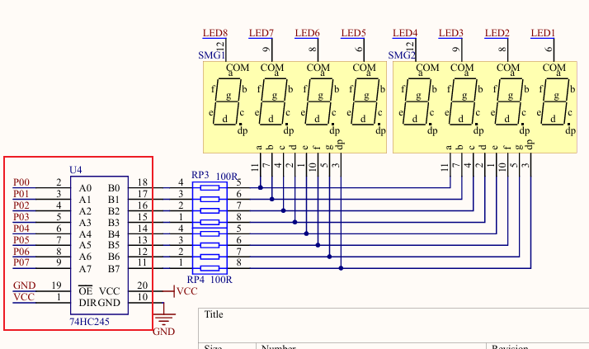Click the SMG2 component designator
589x349 pixels.
(x=402, y=55)
